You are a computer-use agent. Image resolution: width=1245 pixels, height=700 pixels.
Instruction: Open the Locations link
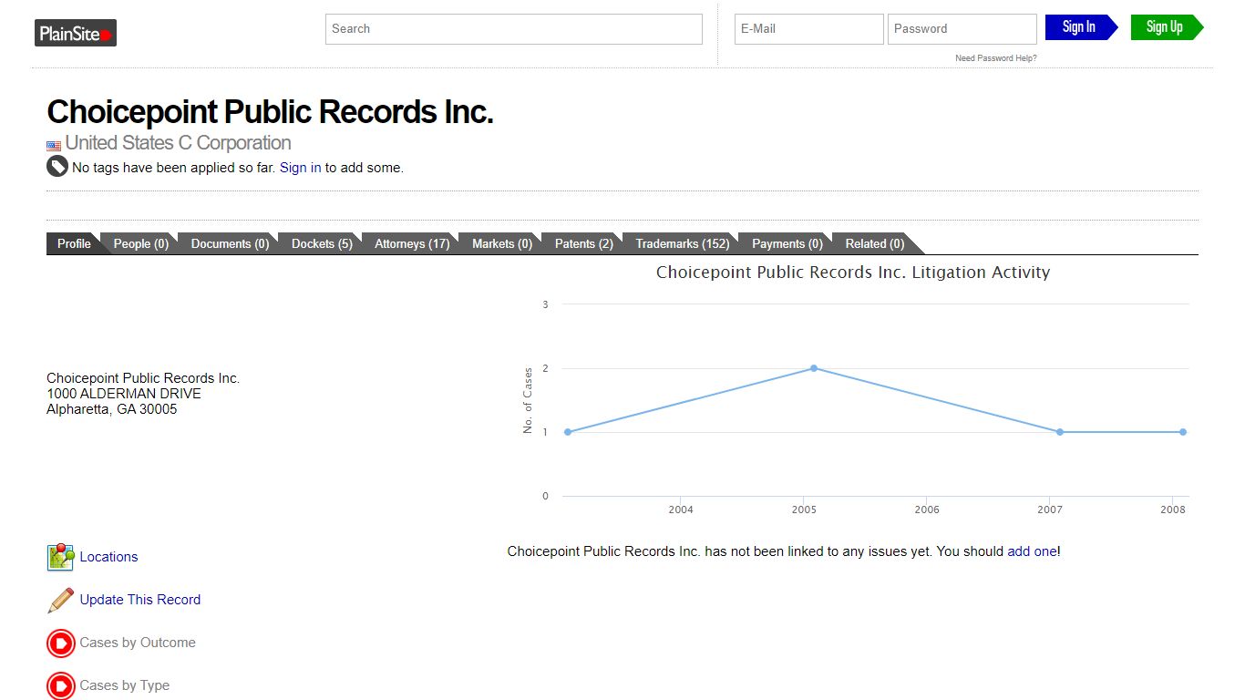(x=108, y=557)
